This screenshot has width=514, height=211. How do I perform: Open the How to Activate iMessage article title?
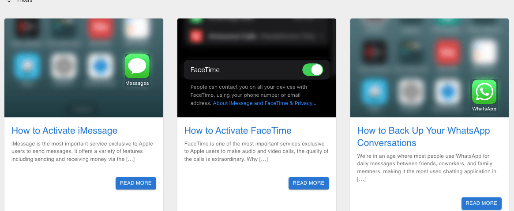64,131
